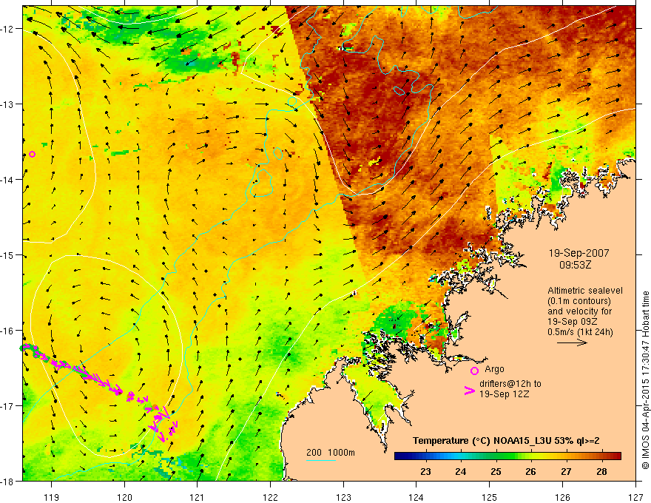The image size is (651, 503).
Task: Click the latitude axis label -17
Action: pos(8,406)
